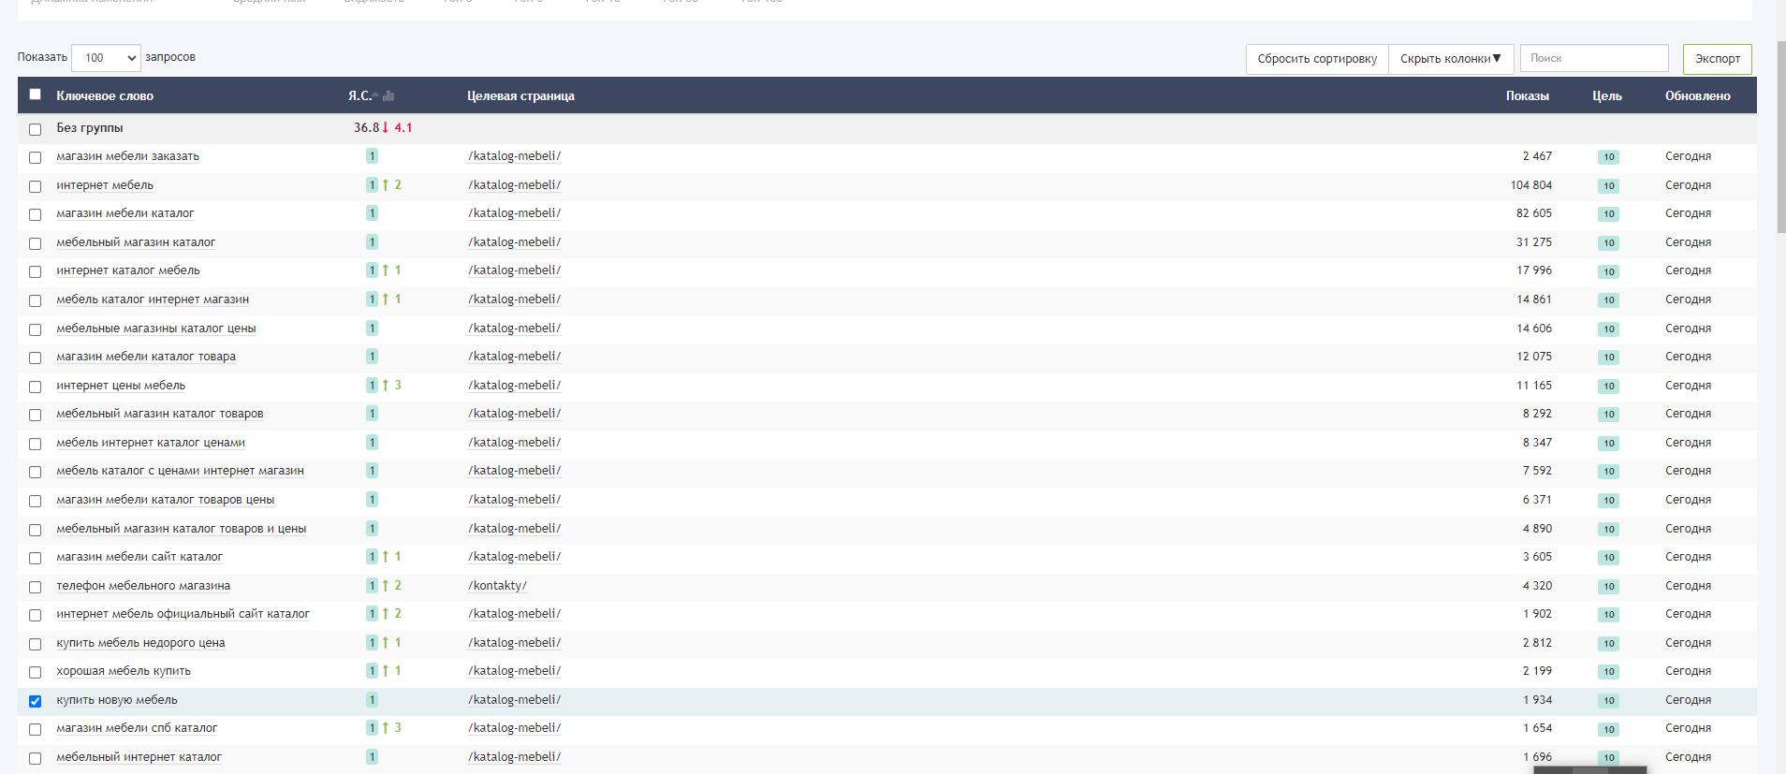Click impressions value '82 605'
This screenshot has width=1786, height=774.
[x=1533, y=213]
